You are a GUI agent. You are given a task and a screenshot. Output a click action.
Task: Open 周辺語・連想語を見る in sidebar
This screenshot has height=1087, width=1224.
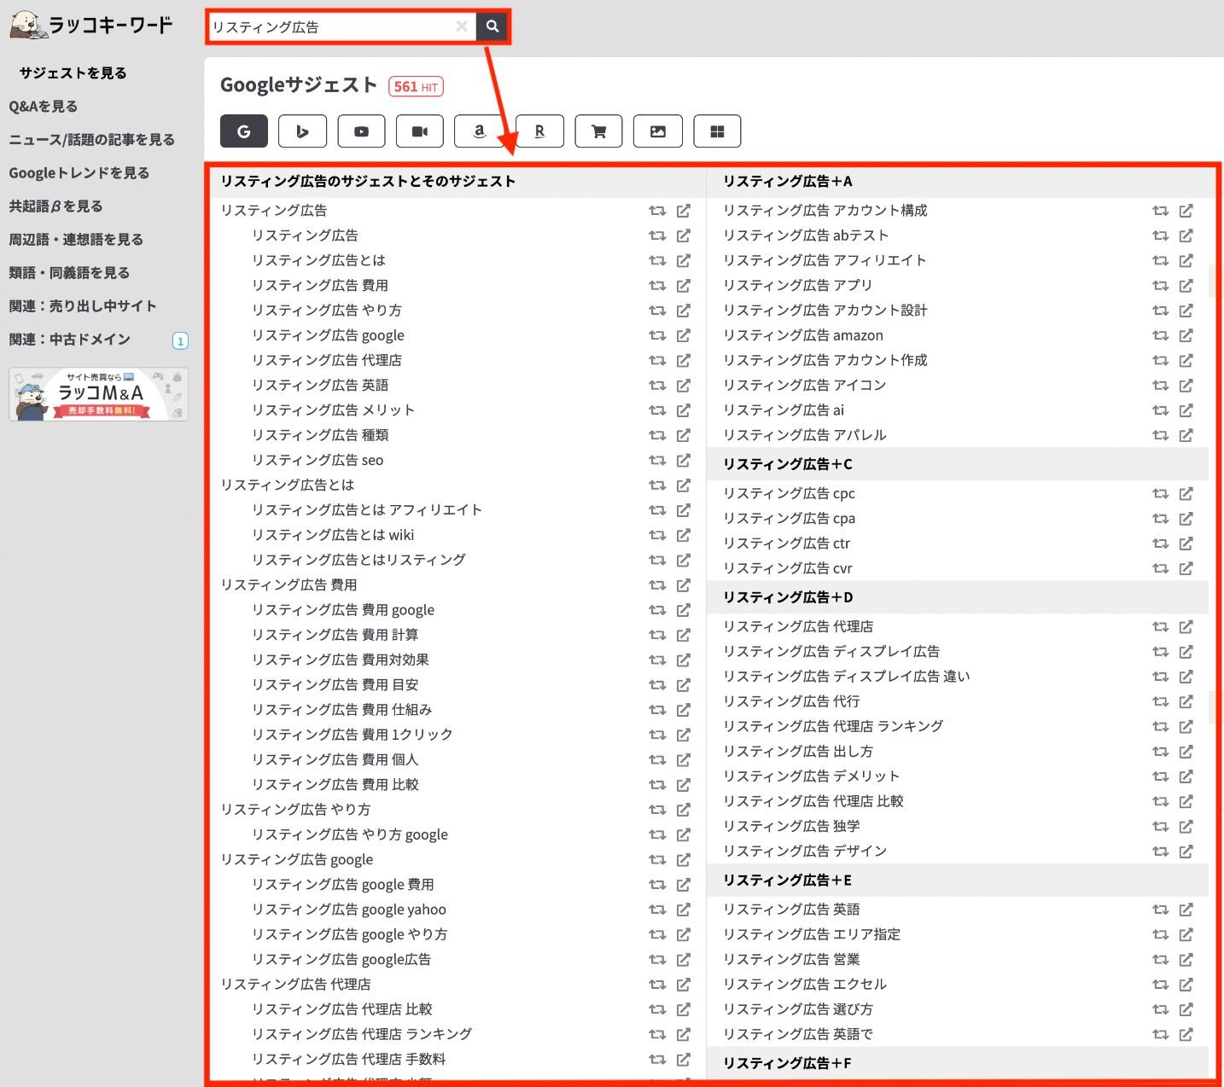click(76, 240)
